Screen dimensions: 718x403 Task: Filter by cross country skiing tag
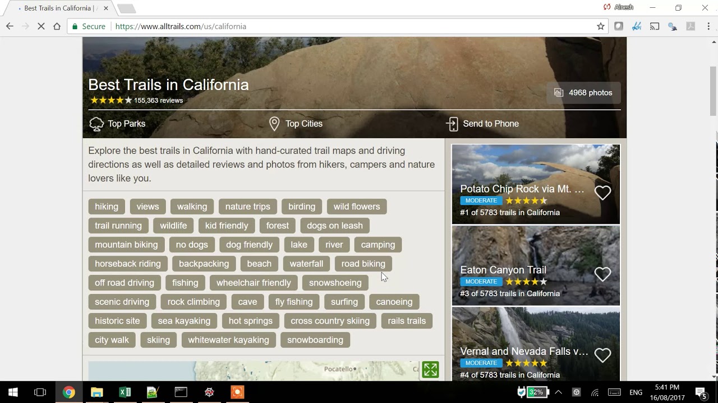tap(330, 321)
